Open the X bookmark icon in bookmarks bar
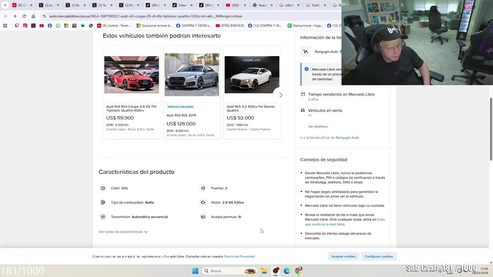Image resolution: width=493 pixels, height=277 pixels. click(x=33, y=26)
